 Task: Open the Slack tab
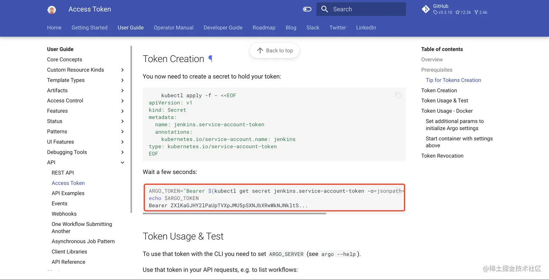coord(313,28)
